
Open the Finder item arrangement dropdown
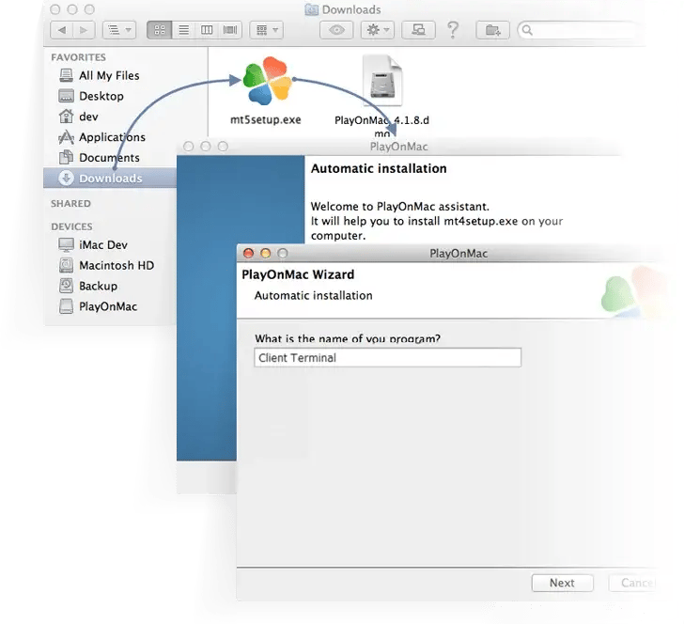[x=267, y=30]
